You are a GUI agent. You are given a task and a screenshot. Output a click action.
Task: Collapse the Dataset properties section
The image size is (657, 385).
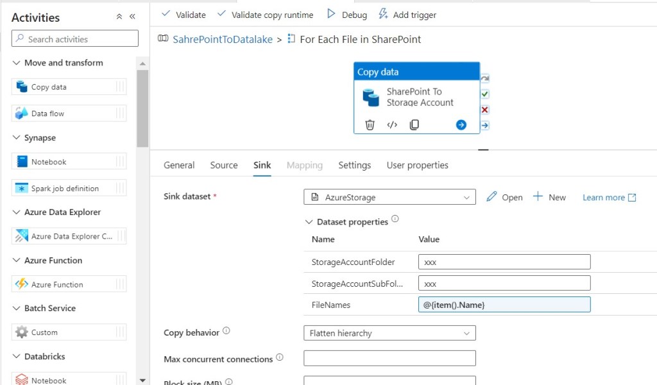309,222
